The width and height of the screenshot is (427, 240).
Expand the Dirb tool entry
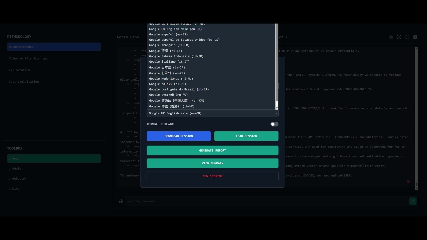tap(54, 189)
